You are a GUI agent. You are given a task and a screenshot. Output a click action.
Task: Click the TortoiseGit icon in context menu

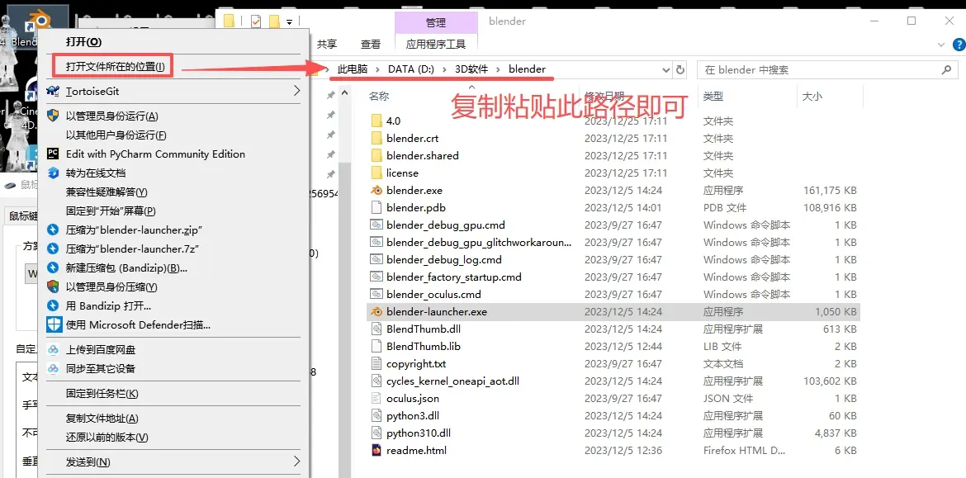53,91
